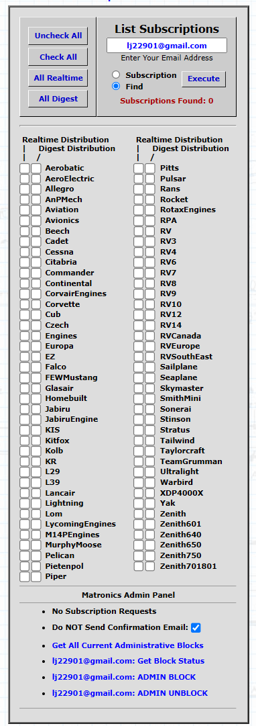Click the email address input field
The width and height of the screenshot is (256, 726).
167,46
